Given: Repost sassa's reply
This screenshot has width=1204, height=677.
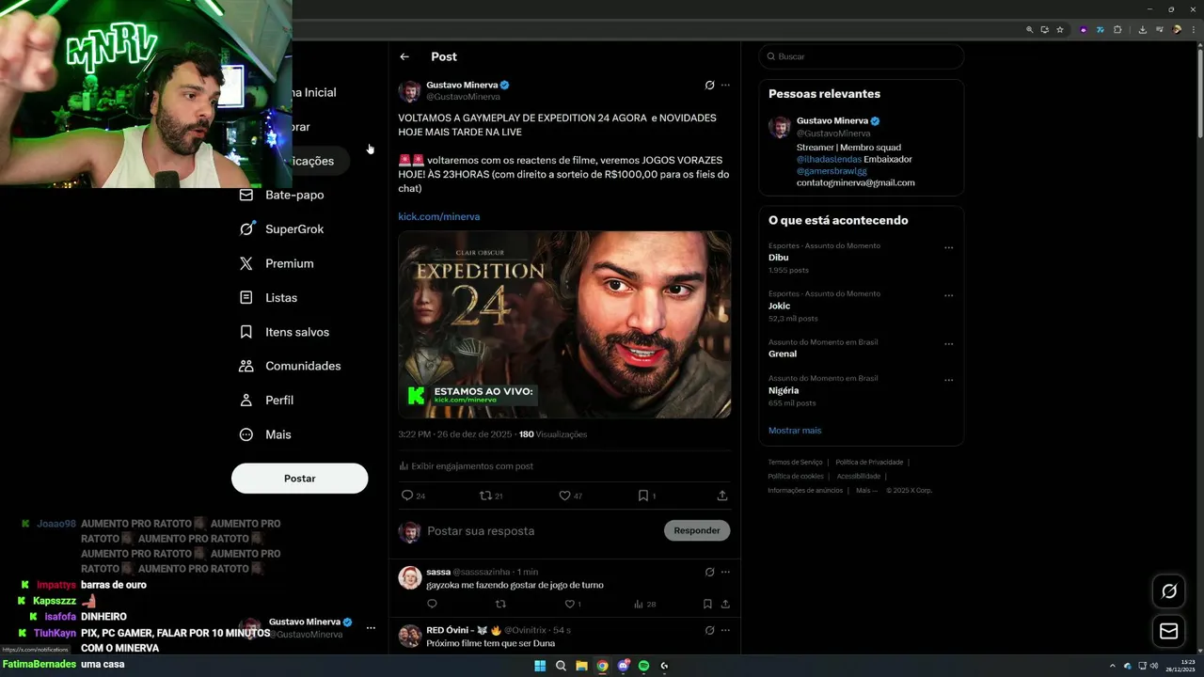Looking at the screenshot, I should [500, 605].
